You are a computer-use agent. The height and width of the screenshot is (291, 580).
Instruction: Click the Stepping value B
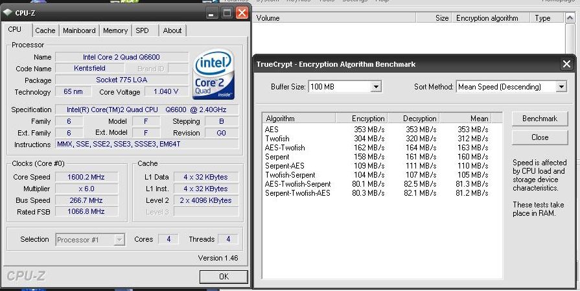pos(221,121)
